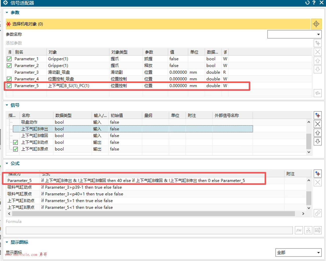
Task: Click formula horizontal scrollbar right arrow
Action: coord(303,213)
